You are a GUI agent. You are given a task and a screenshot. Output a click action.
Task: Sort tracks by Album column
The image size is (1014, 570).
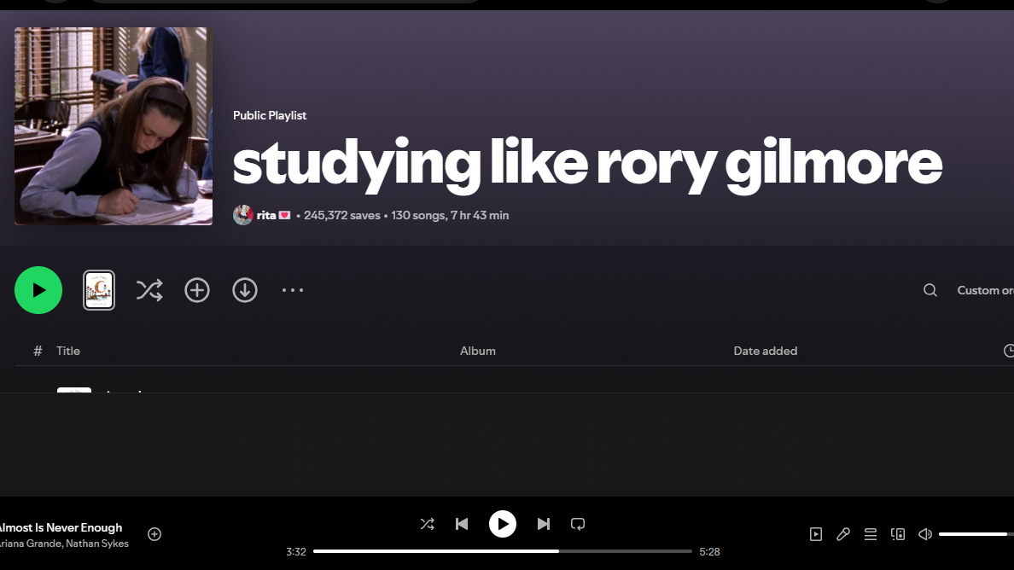477,351
